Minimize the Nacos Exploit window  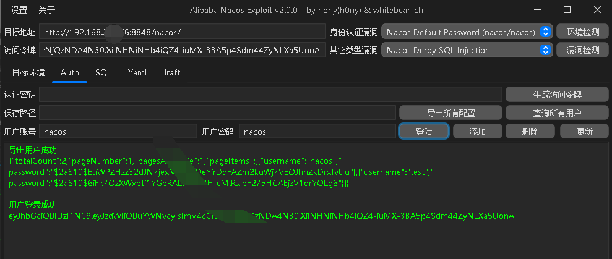click(x=537, y=10)
